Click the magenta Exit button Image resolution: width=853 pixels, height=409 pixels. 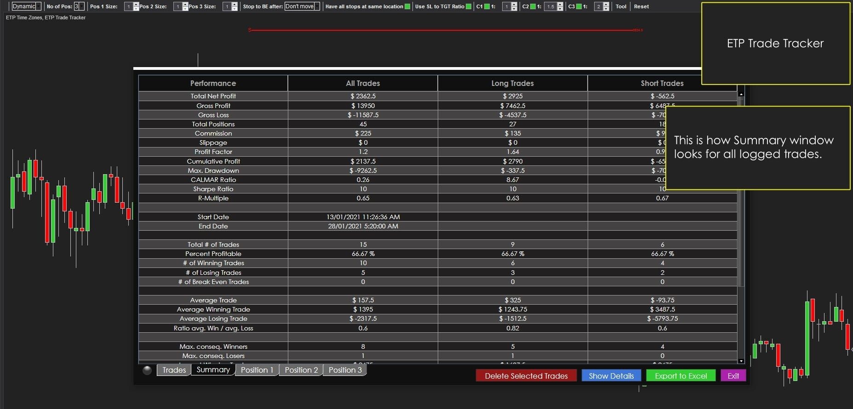click(733, 375)
